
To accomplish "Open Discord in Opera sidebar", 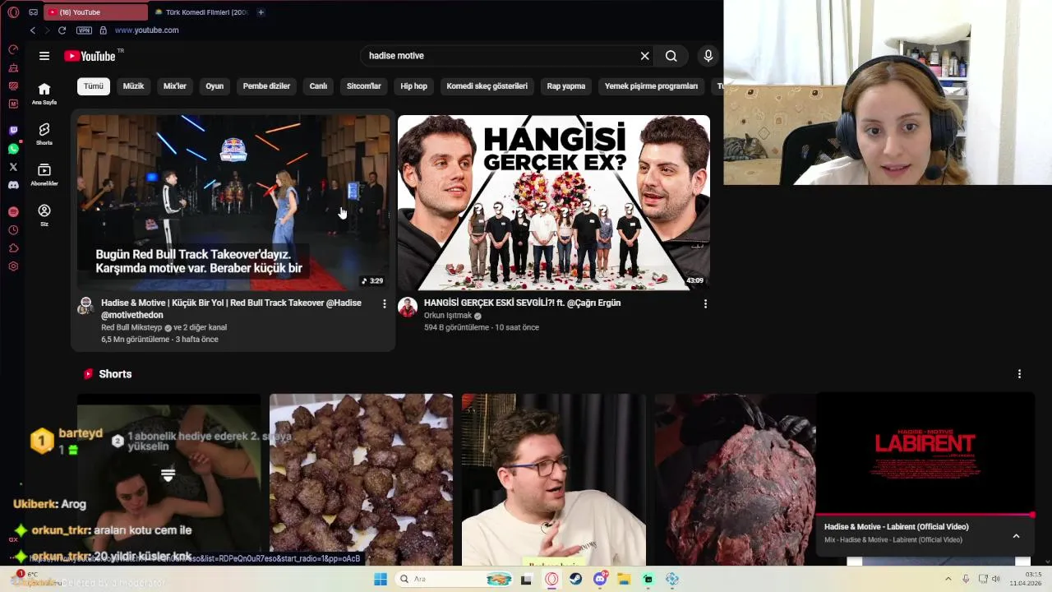I will [x=13, y=185].
